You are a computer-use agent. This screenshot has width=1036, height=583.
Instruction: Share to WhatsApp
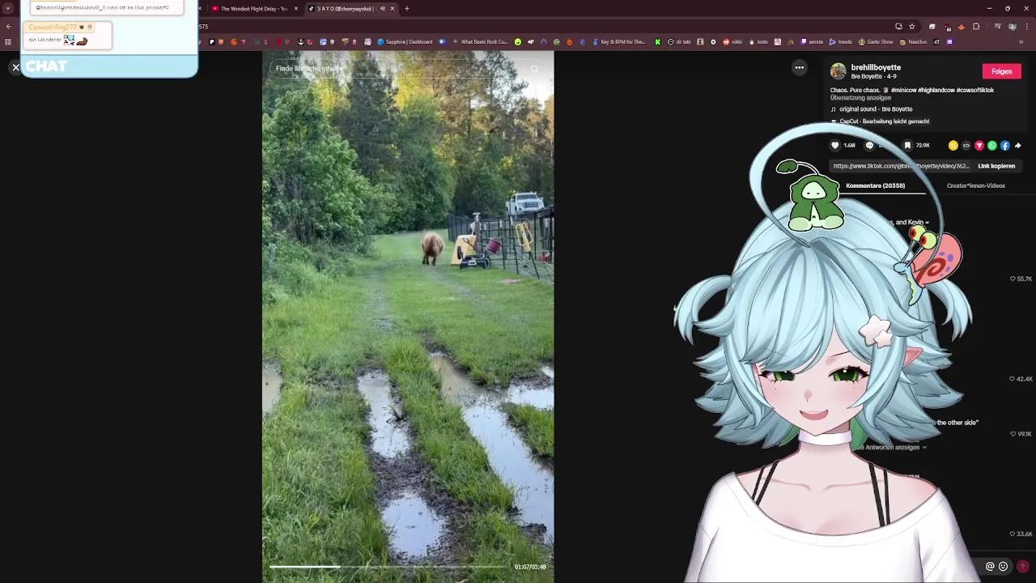coord(991,146)
